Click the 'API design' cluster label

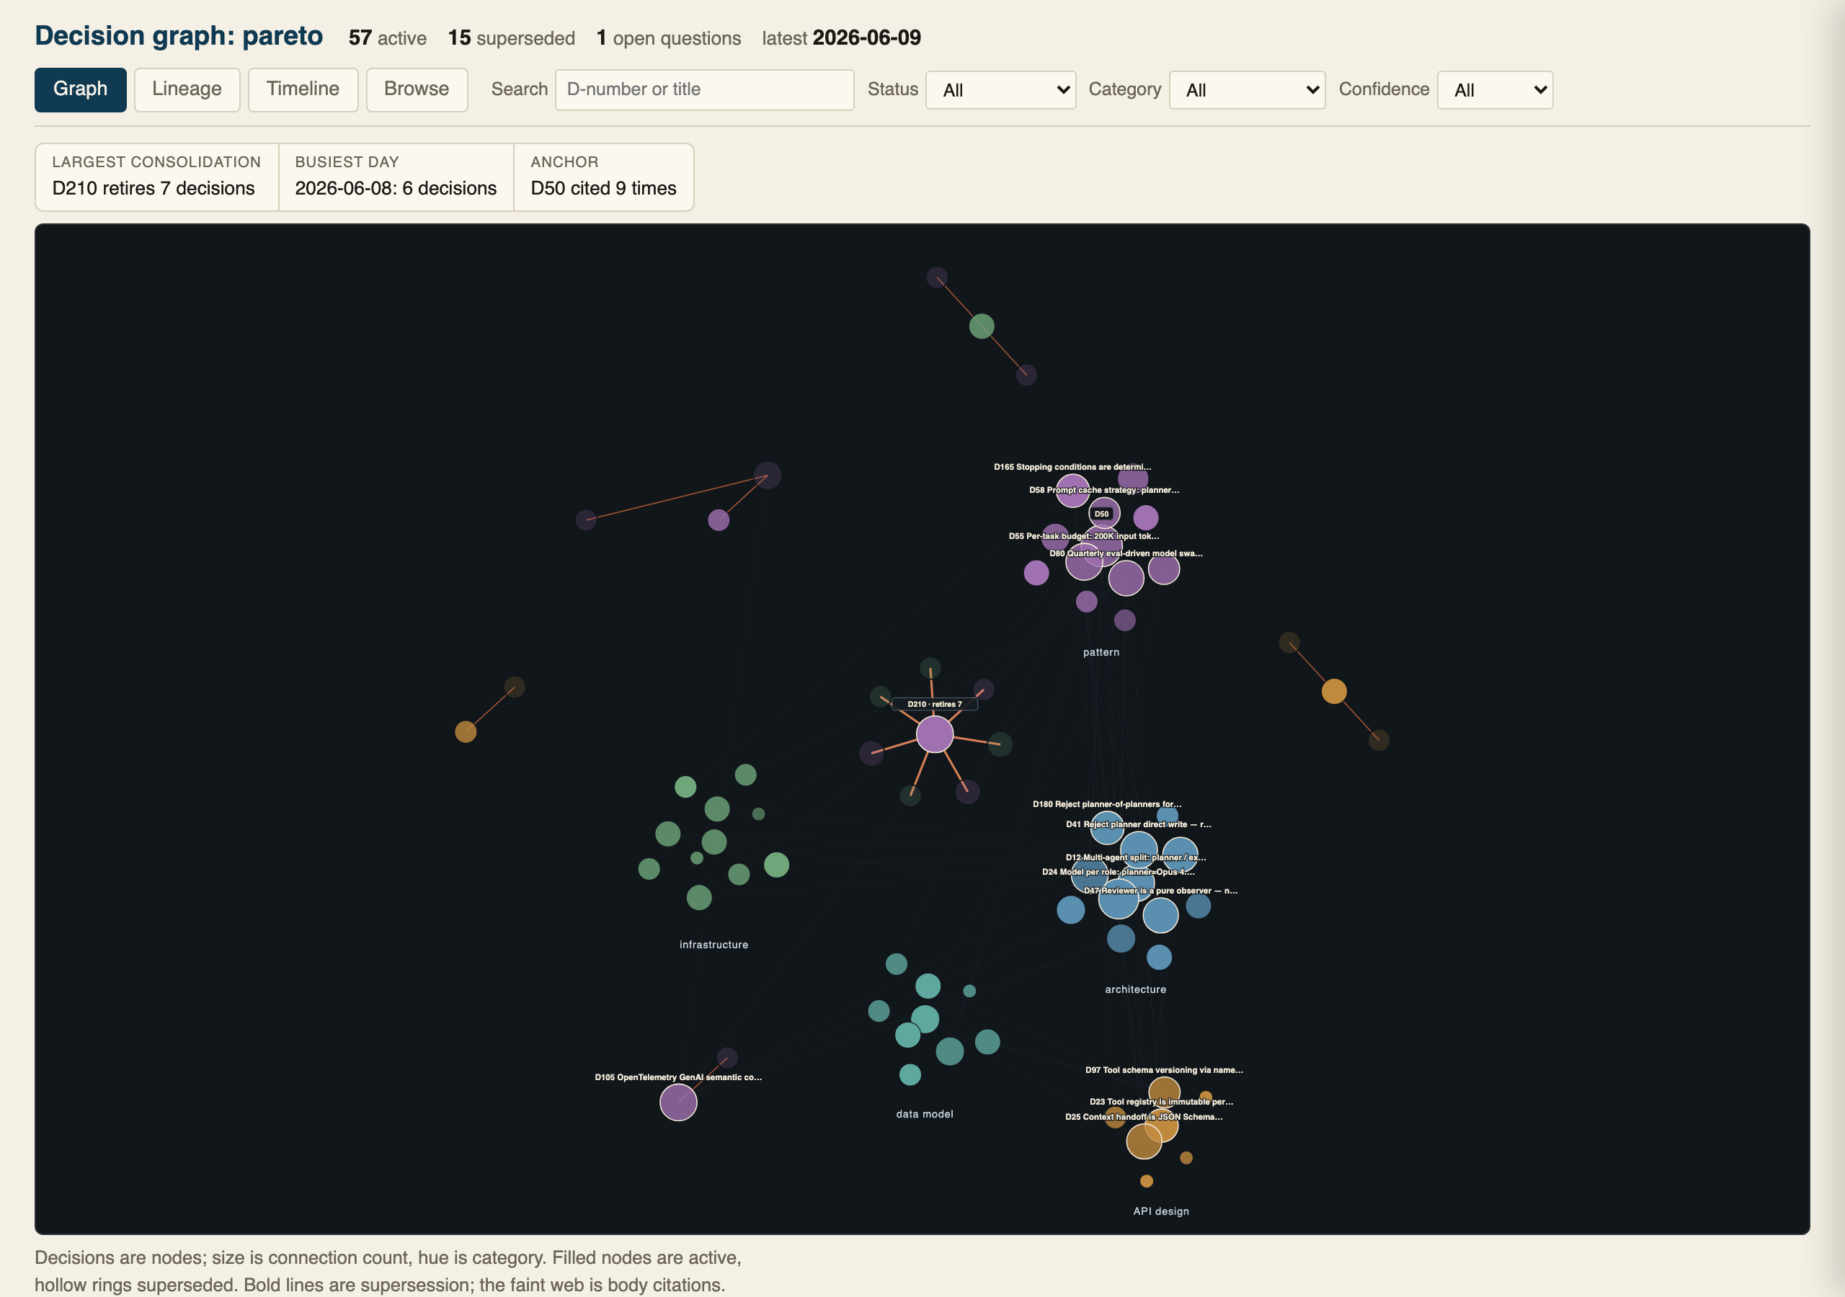(1160, 1211)
